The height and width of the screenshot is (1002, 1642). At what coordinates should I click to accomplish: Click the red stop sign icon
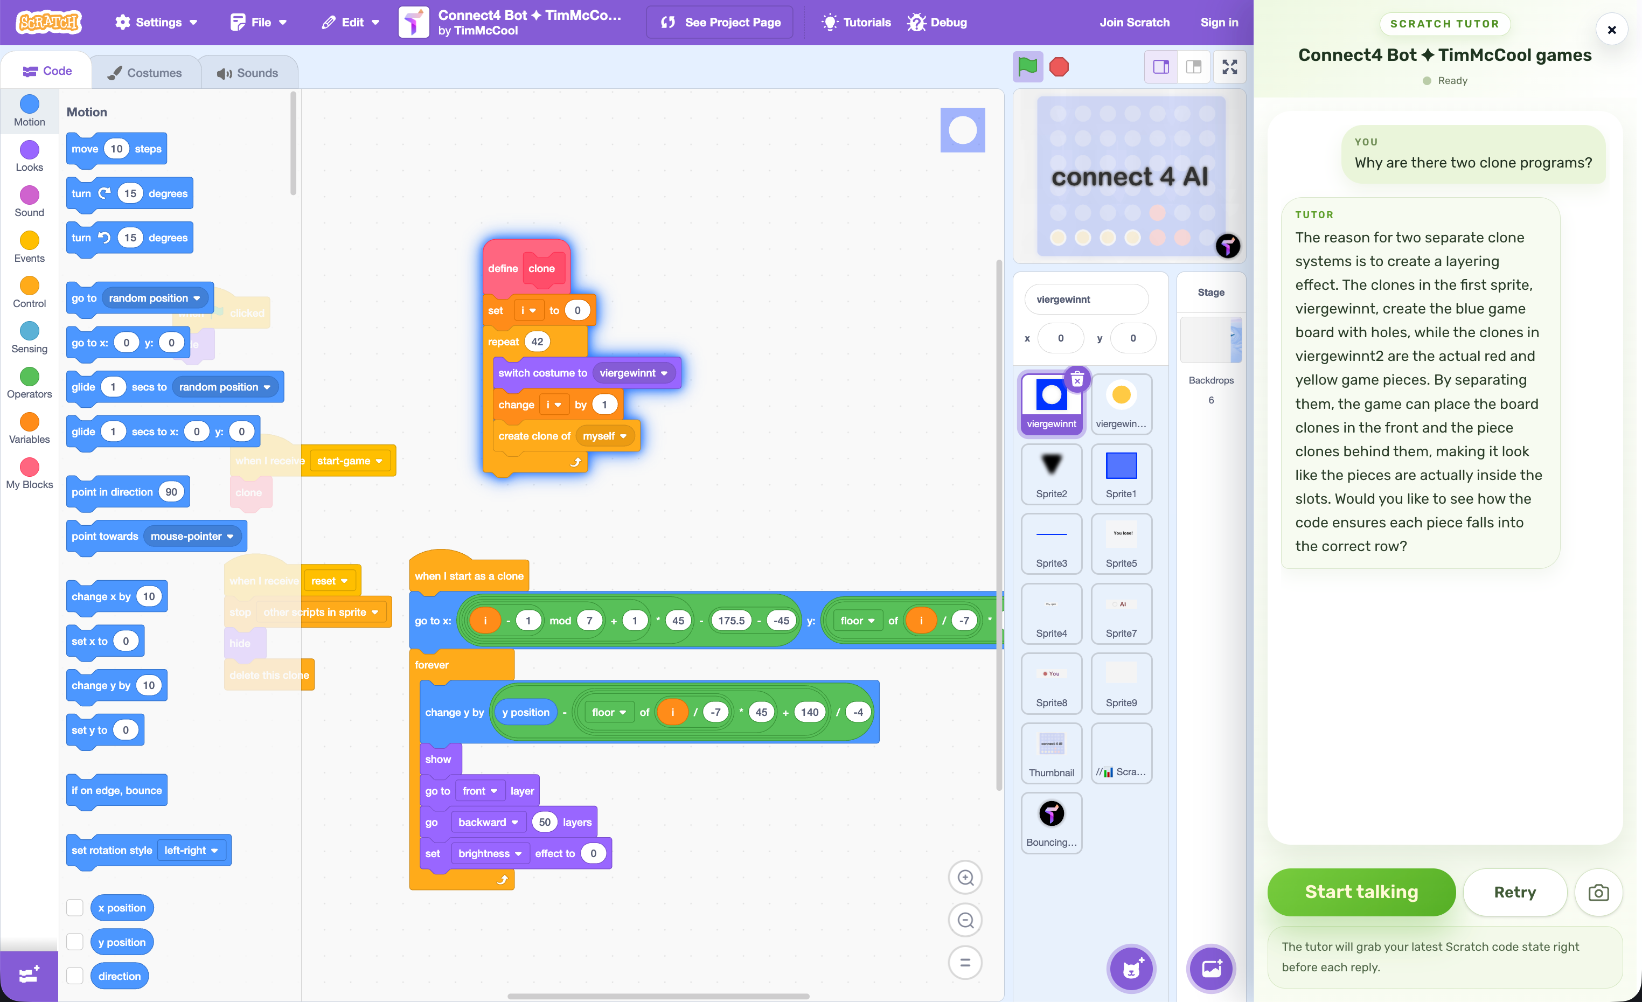click(1059, 67)
